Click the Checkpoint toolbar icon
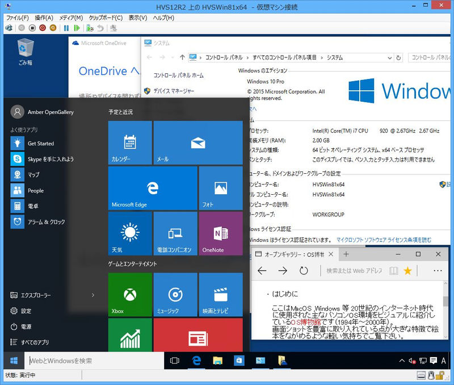 pyautogui.click(x=90, y=28)
